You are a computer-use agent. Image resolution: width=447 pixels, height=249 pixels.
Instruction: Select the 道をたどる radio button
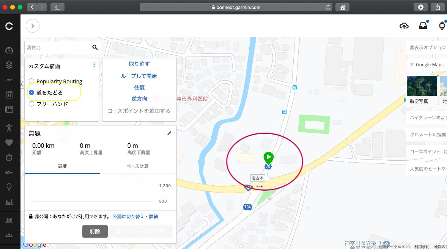[31, 92]
